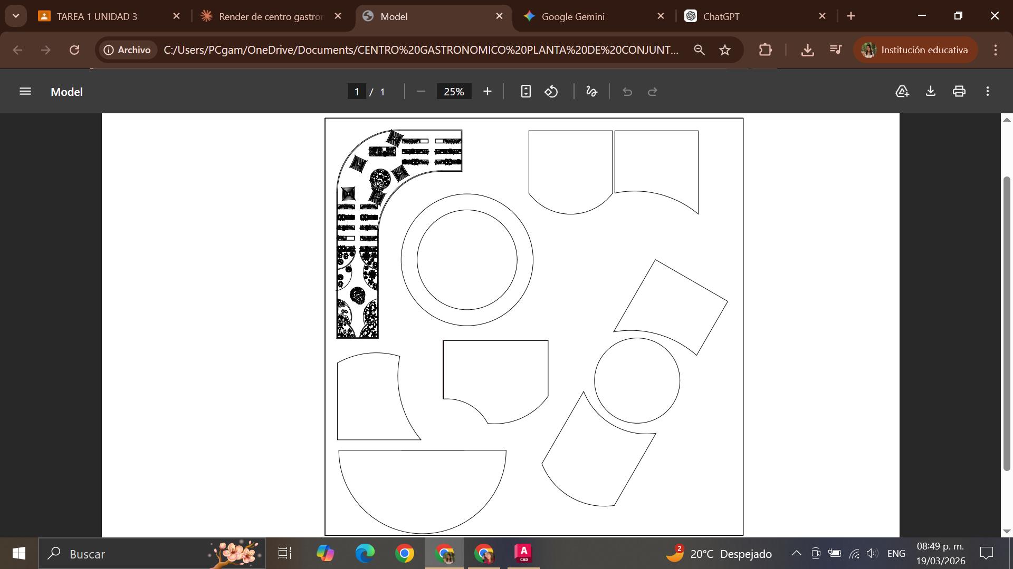Open the Extensions puzzle icon
Viewport: 1013px width, 569px height.
coord(765,50)
